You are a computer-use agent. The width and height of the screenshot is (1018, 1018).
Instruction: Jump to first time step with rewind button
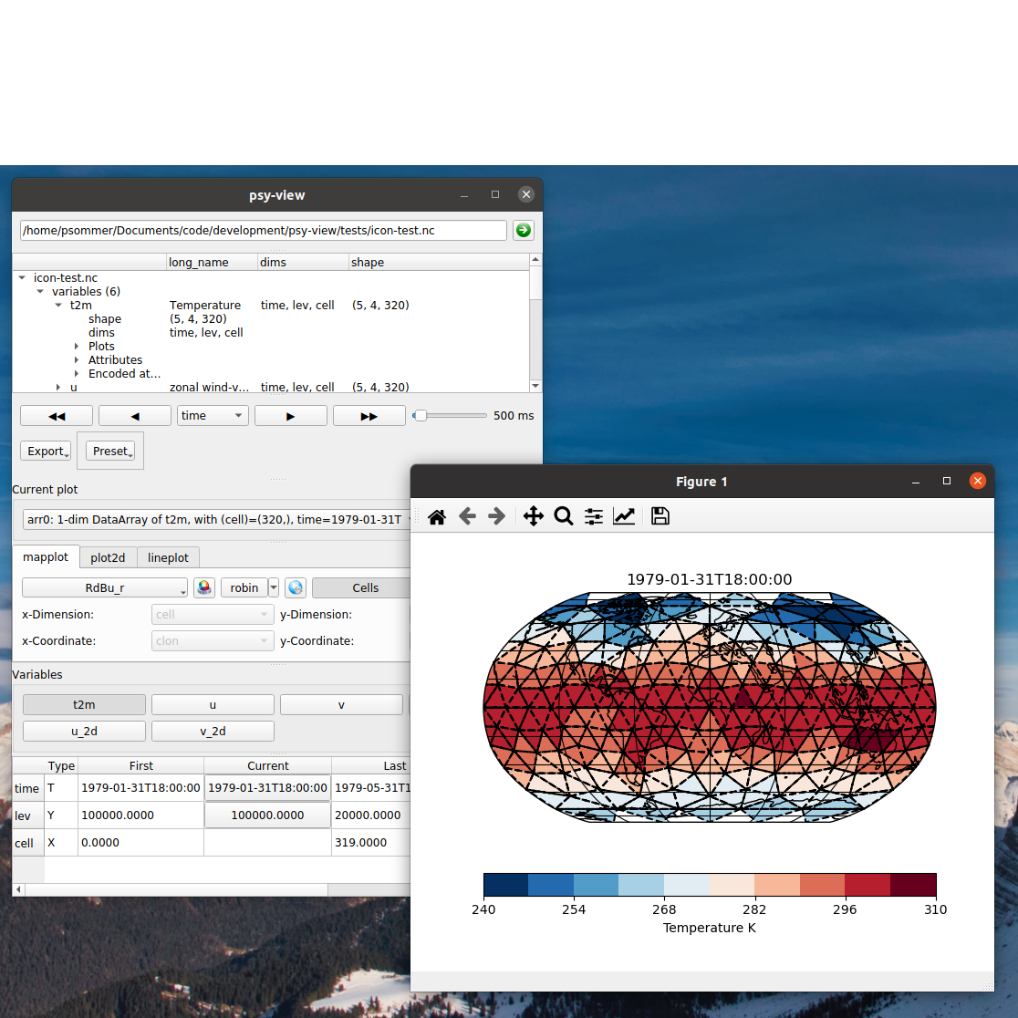pos(57,416)
